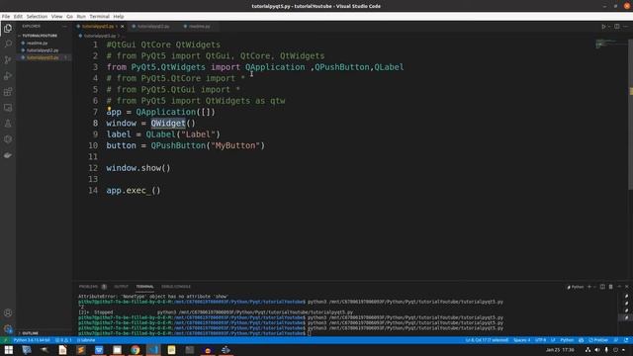Screen dimensions: 633x356
Task: Click the notifications bell in status bar
Action: pos(626,340)
